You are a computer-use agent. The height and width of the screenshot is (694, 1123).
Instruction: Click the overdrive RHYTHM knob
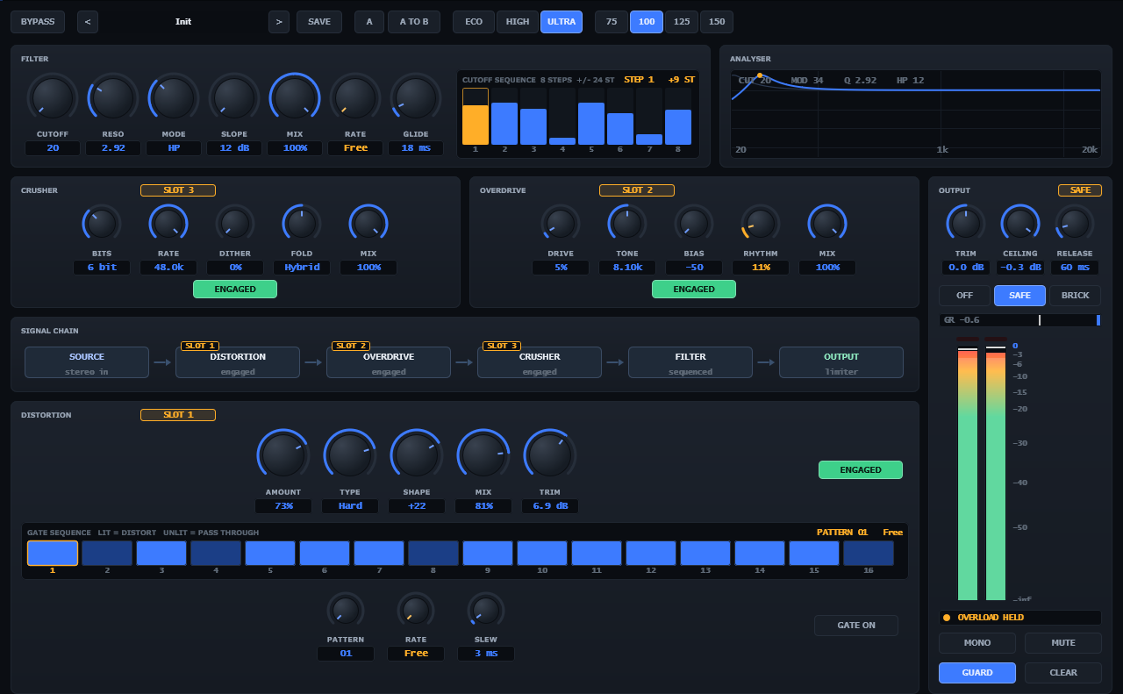(x=761, y=224)
